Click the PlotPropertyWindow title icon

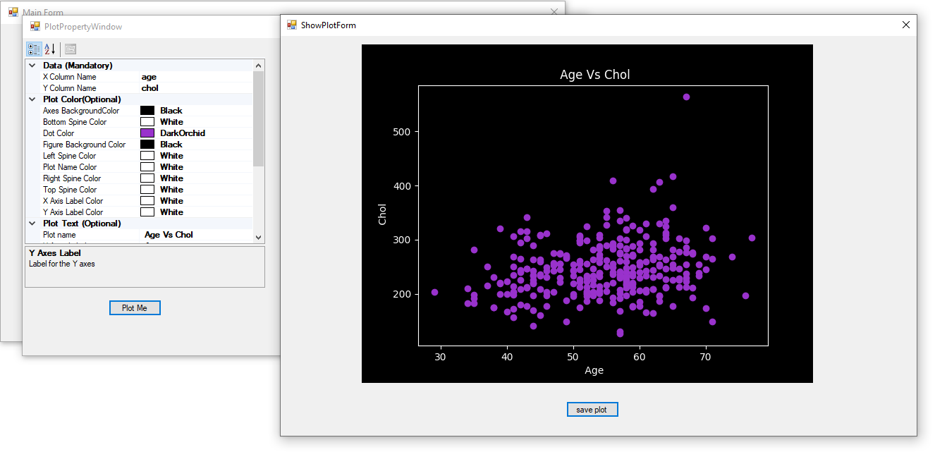coord(35,26)
